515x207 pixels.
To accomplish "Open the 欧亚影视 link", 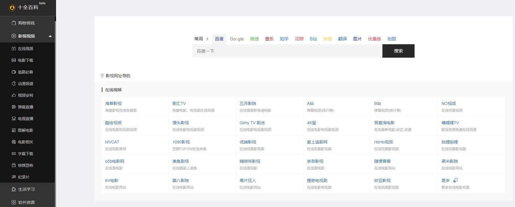I will coord(383,181).
